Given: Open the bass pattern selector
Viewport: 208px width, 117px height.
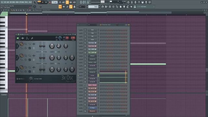Looking at the screenshot, I should pyautogui.click(x=93, y=6).
